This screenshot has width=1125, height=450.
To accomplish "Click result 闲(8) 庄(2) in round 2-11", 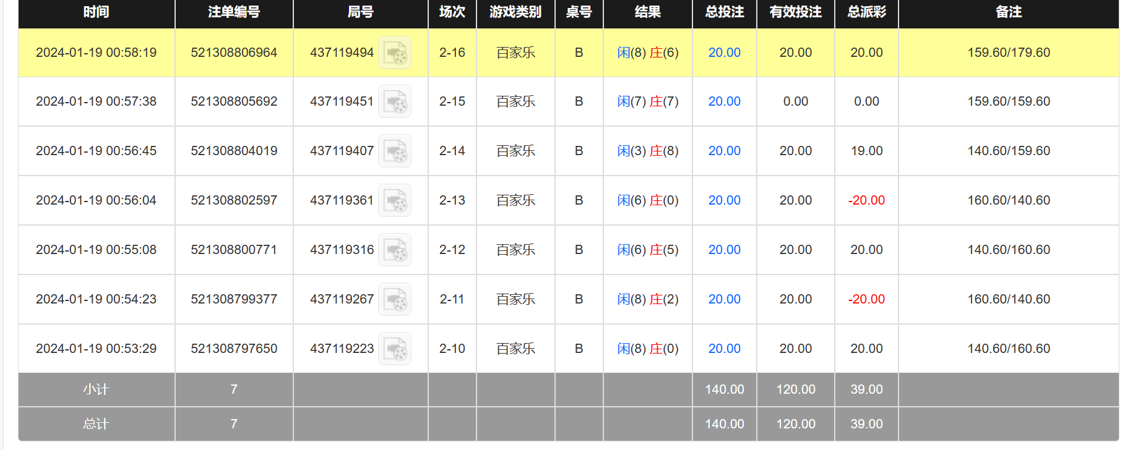I will point(648,299).
